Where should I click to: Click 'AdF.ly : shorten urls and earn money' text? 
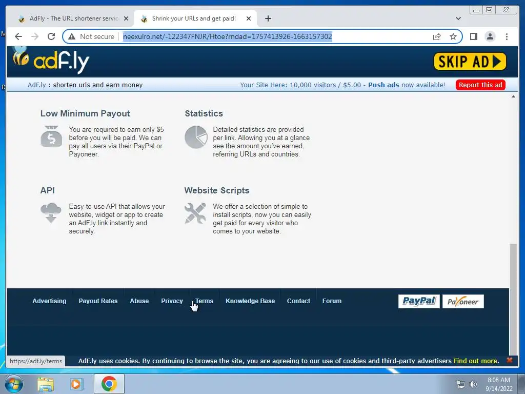click(85, 85)
